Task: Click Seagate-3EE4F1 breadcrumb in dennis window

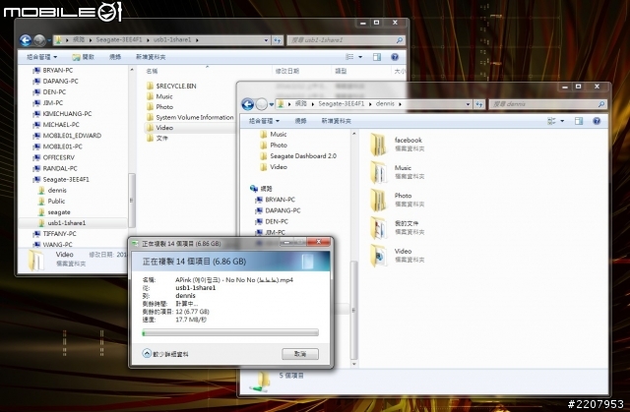Action: tap(342, 104)
